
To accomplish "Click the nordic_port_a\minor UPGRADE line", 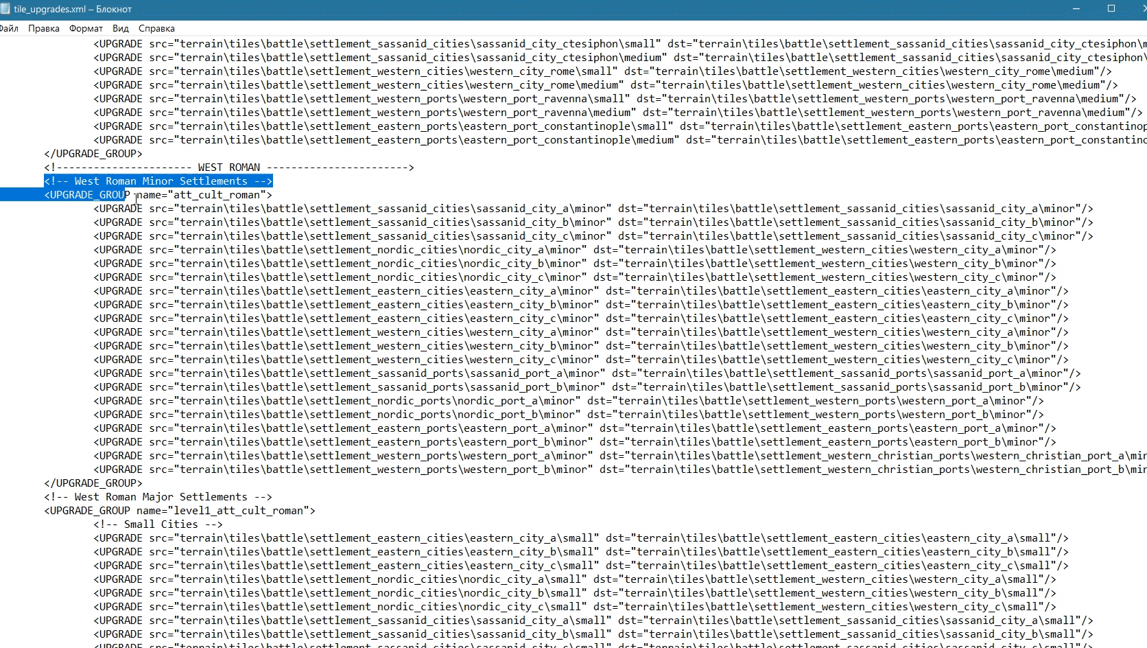I will click(x=569, y=401).
